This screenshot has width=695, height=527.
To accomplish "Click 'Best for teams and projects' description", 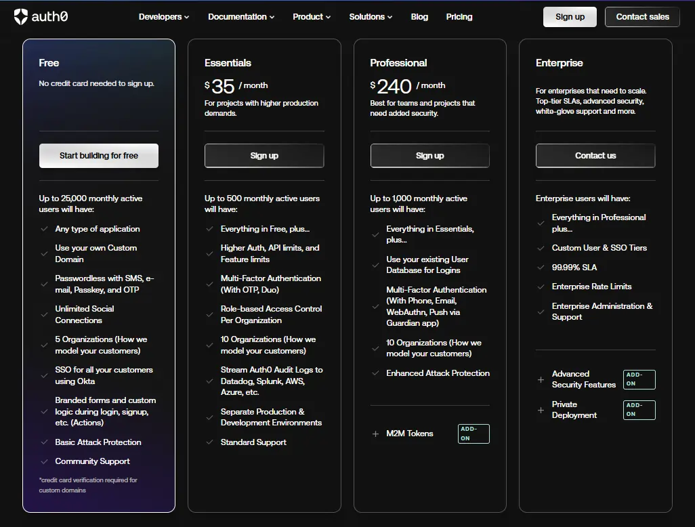I will 423,108.
